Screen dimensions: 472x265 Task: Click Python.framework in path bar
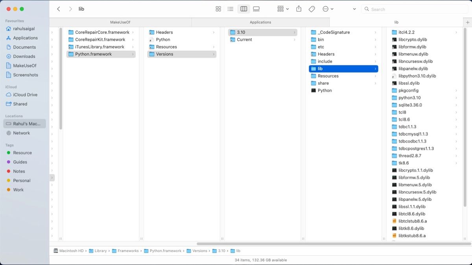[x=162, y=251]
